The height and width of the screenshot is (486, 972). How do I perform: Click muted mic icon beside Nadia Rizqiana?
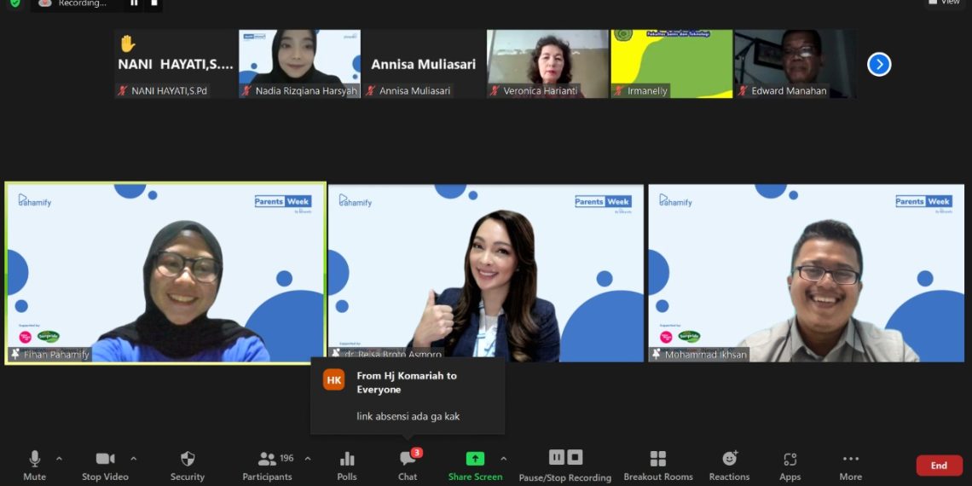(246, 91)
